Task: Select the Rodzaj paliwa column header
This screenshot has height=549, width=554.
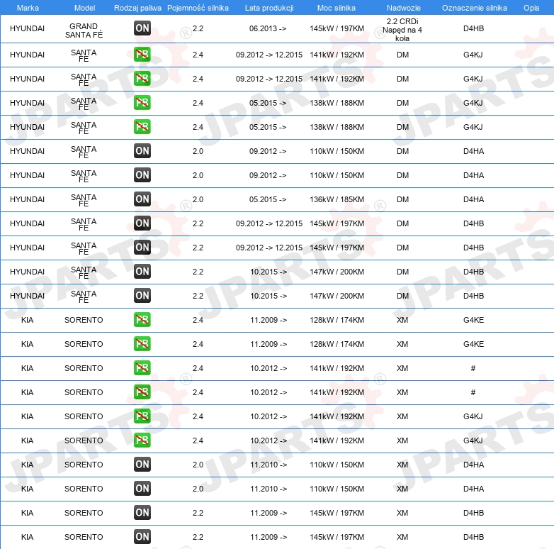Action: [x=137, y=8]
